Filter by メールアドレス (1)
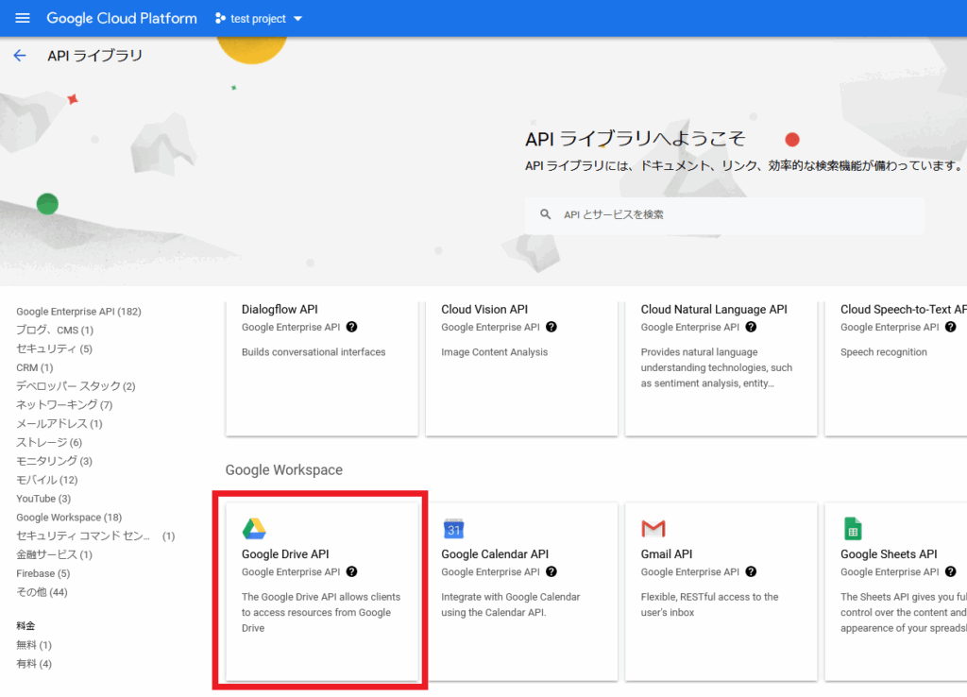Screen dimensions: 967x697 click(59, 424)
